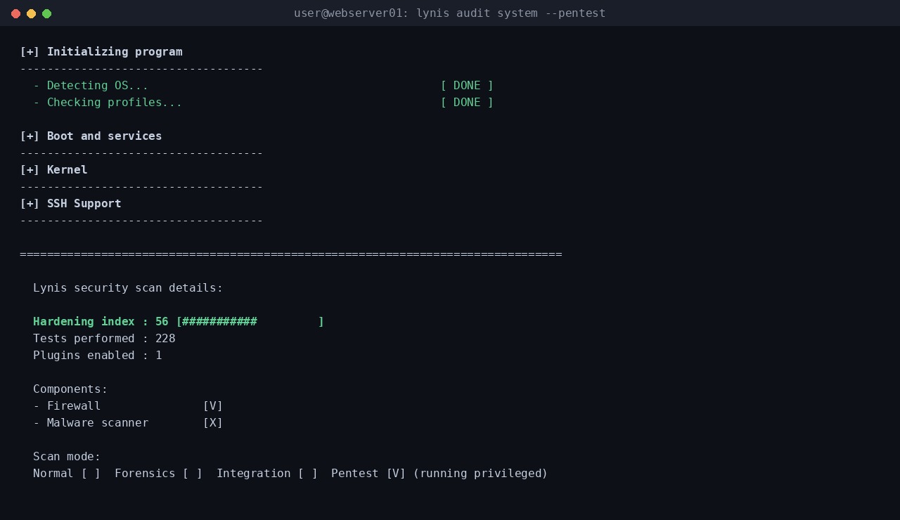900x520 pixels.
Task: Click the green maximize window button
Action: pos(46,13)
